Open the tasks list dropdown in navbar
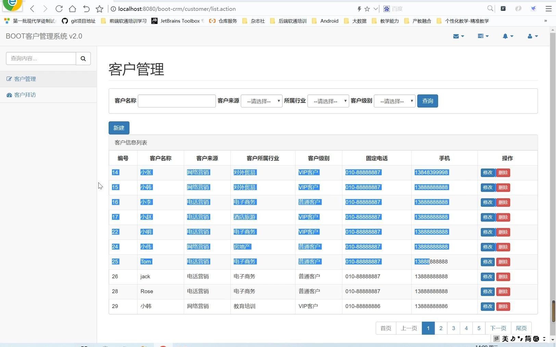 pos(483,36)
